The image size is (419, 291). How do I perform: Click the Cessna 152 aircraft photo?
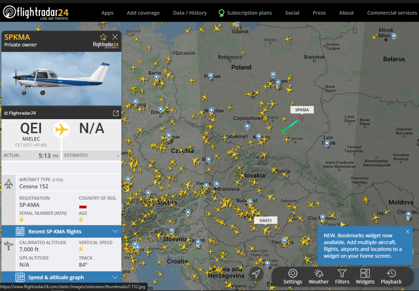click(x=61, y=79)
